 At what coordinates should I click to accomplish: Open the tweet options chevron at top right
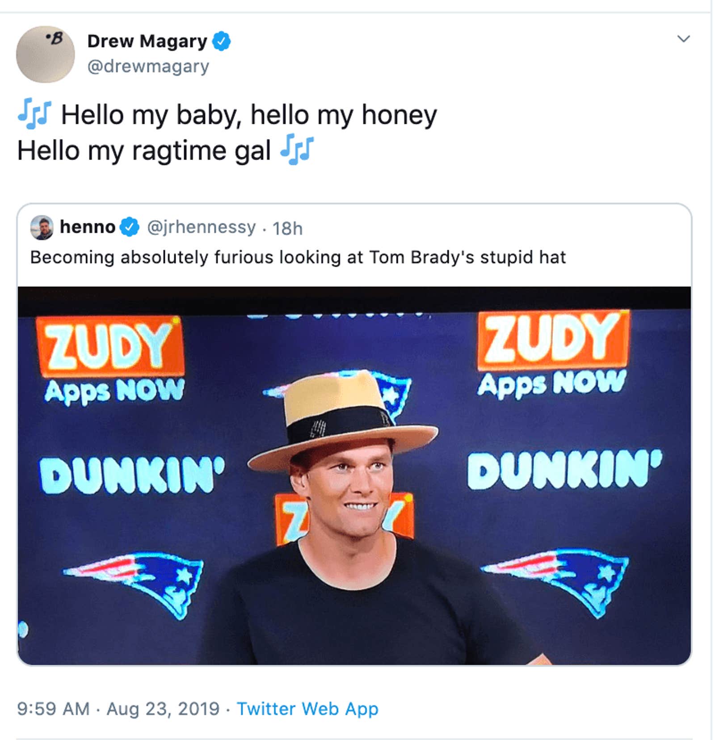pyautogui.click(x=683, y=39)
